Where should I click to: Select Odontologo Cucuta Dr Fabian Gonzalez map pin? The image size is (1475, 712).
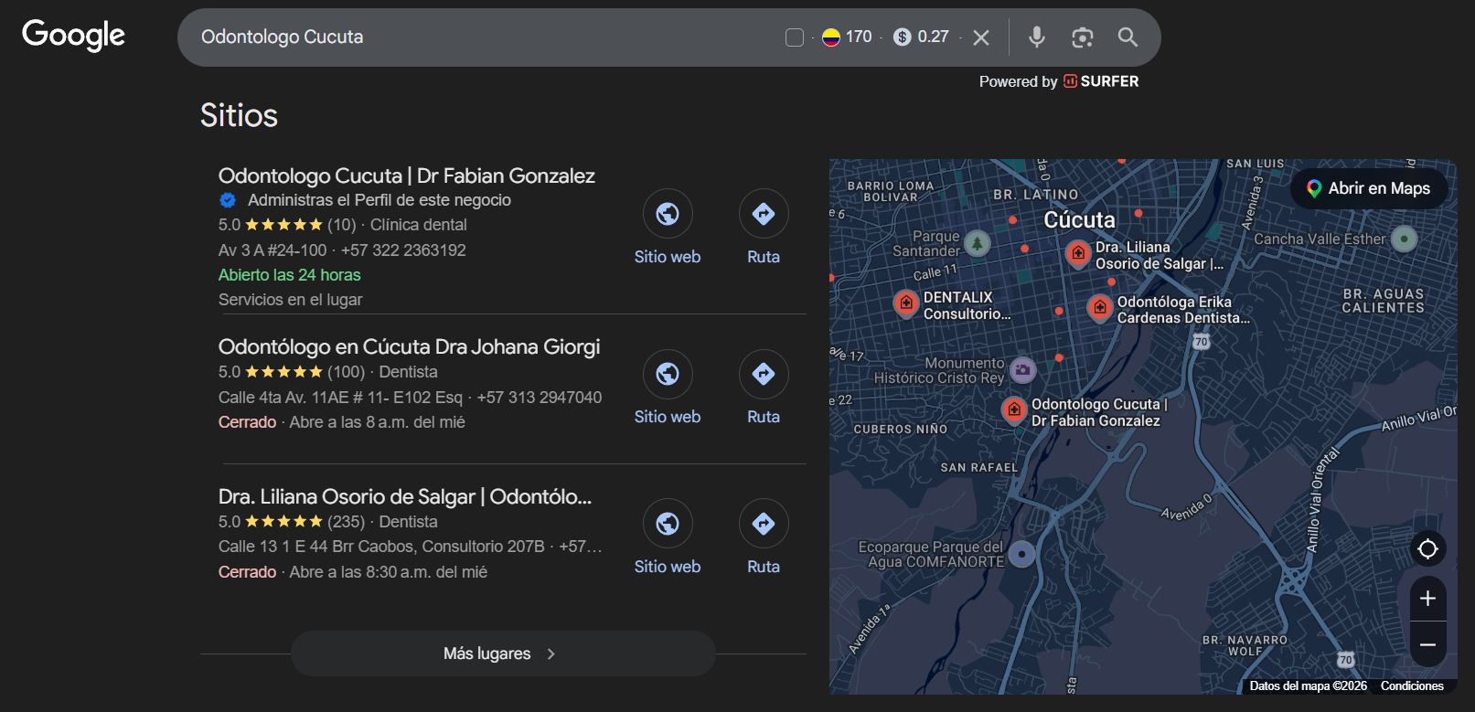tap(1014, 410)
